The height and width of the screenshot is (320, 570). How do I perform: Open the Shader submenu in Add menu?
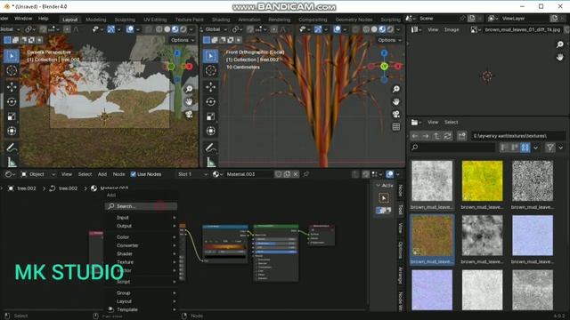142,253
